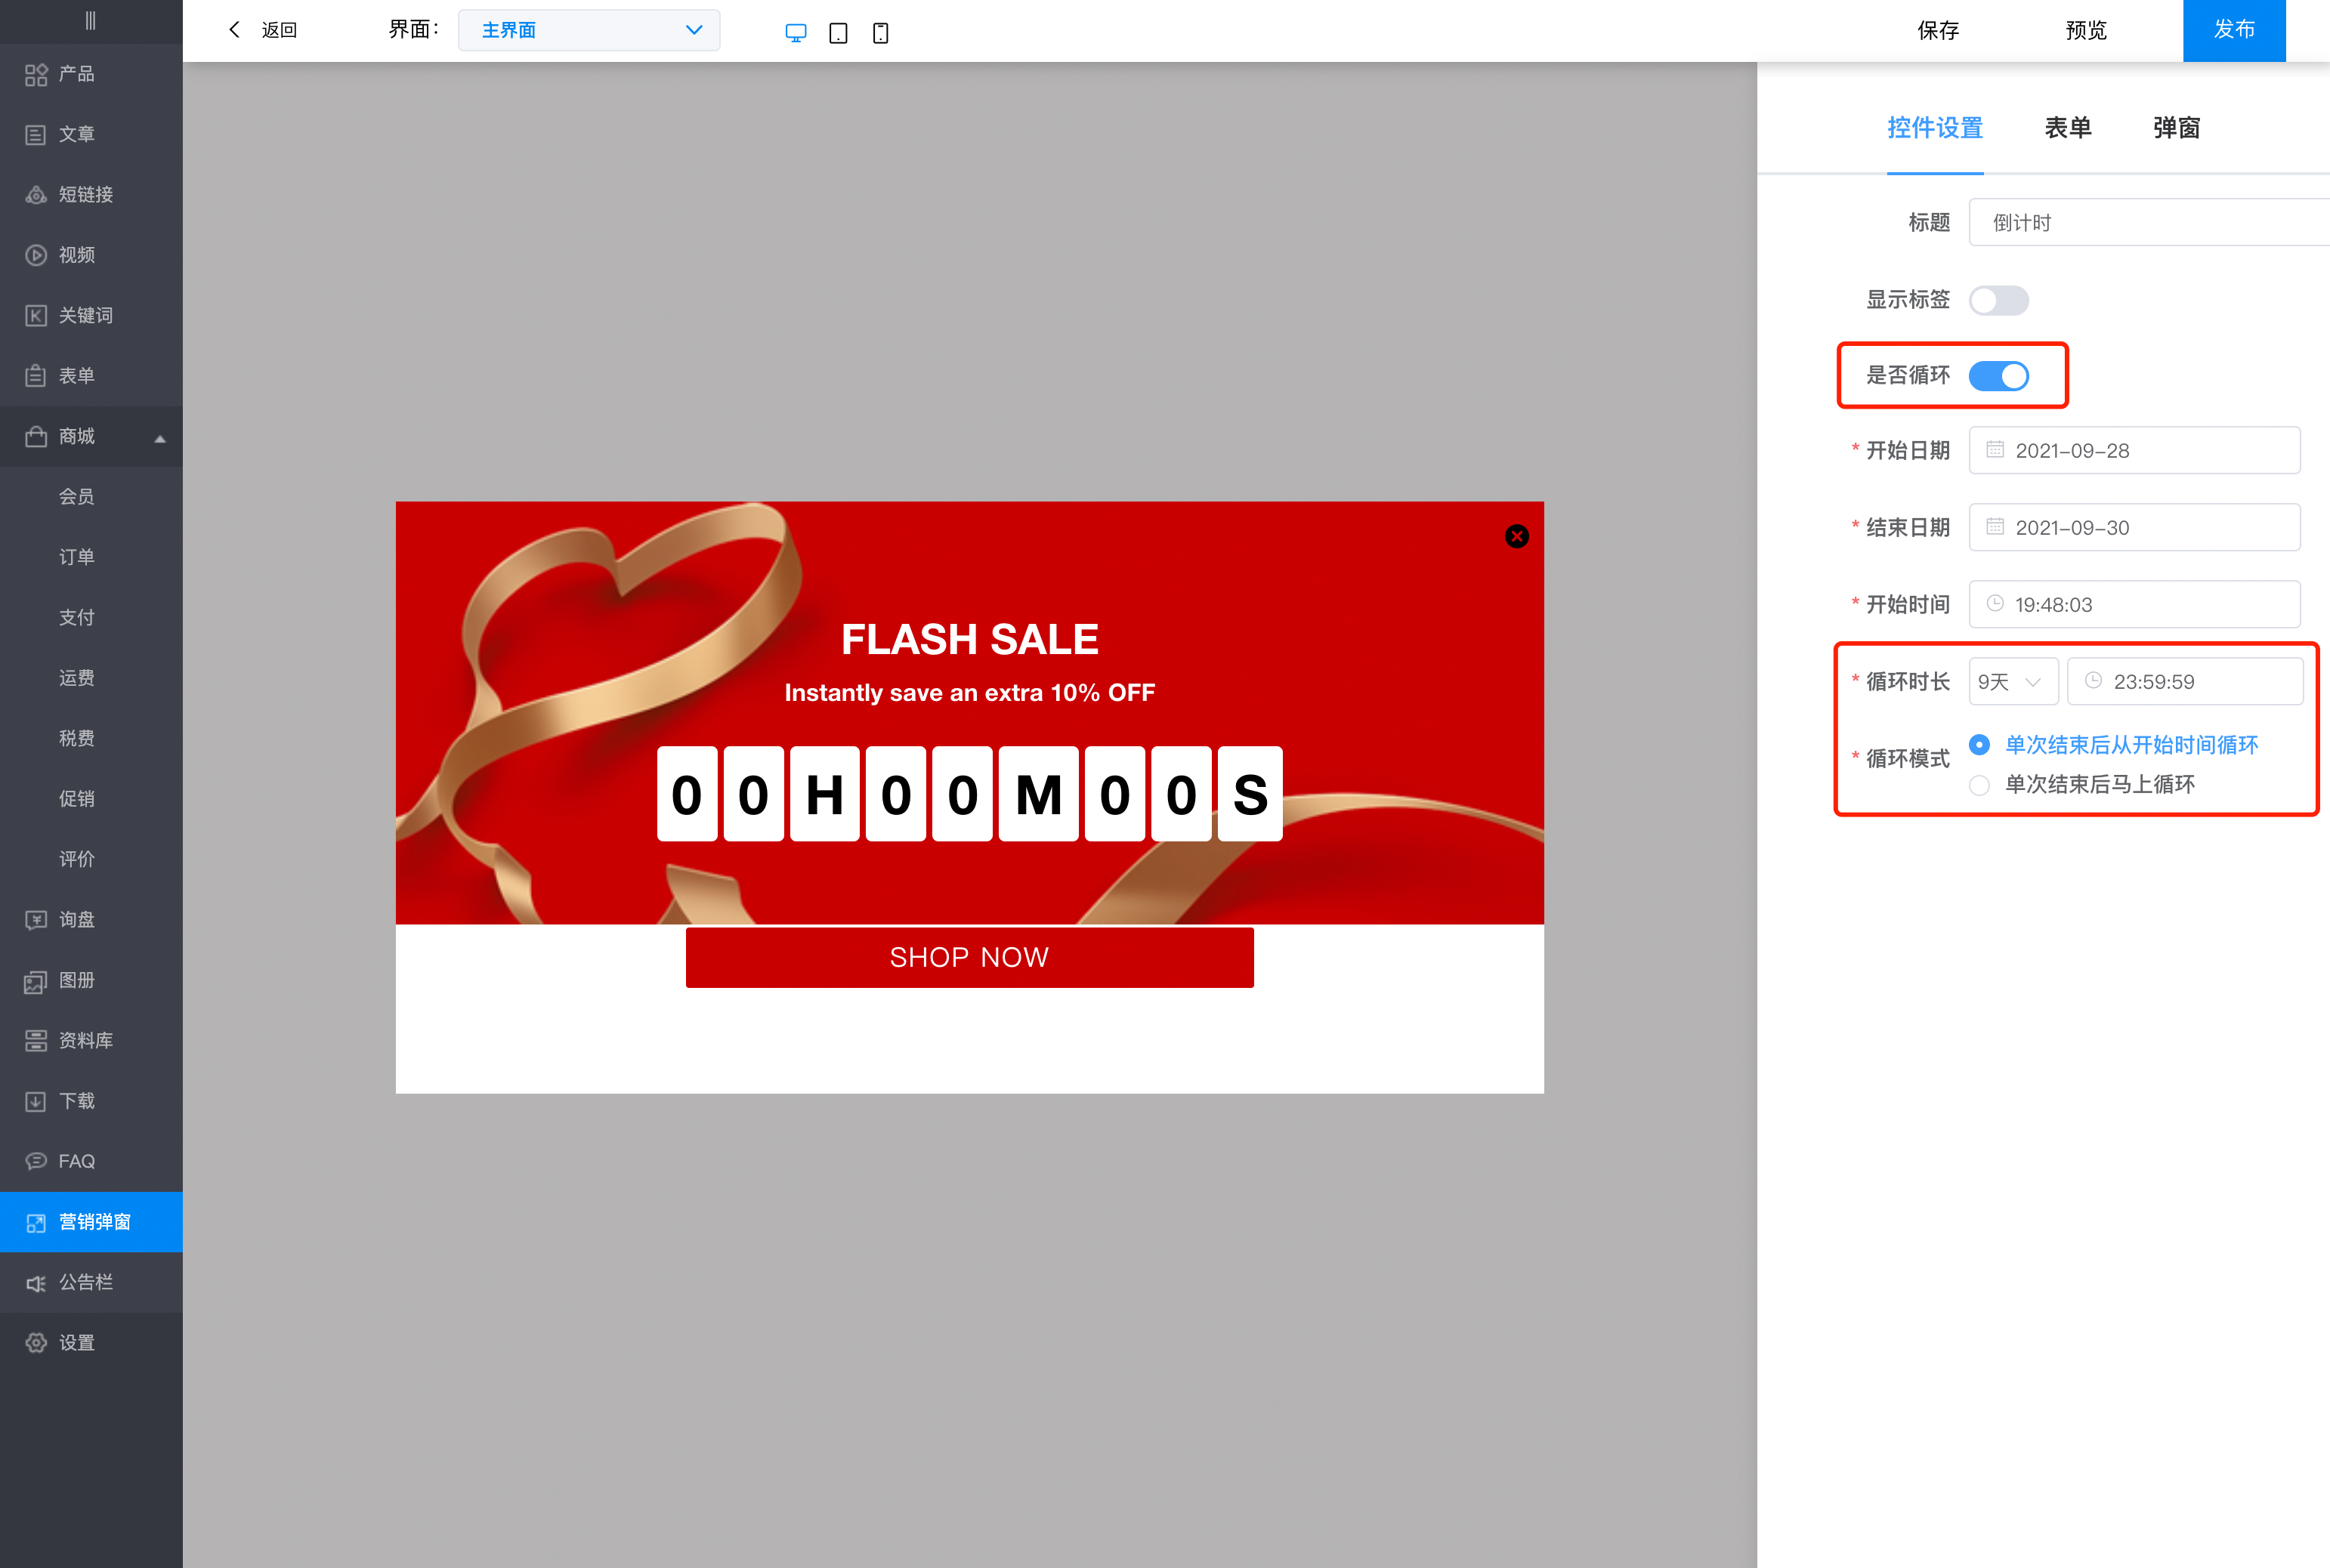Image resolution: width=2330 pixels, height=1568 pixels.
Task: Close the flash sale popup
Action: point(1516,537)
